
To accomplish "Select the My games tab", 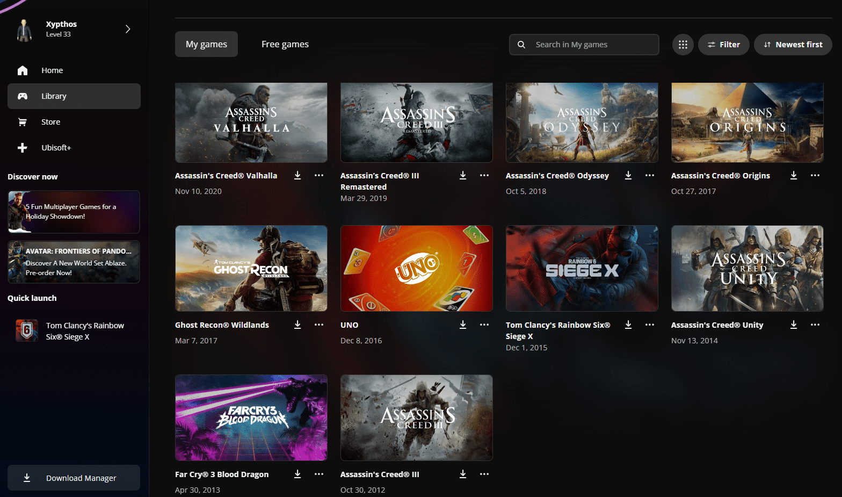I will pyautogui.click(x=206, y=44).
